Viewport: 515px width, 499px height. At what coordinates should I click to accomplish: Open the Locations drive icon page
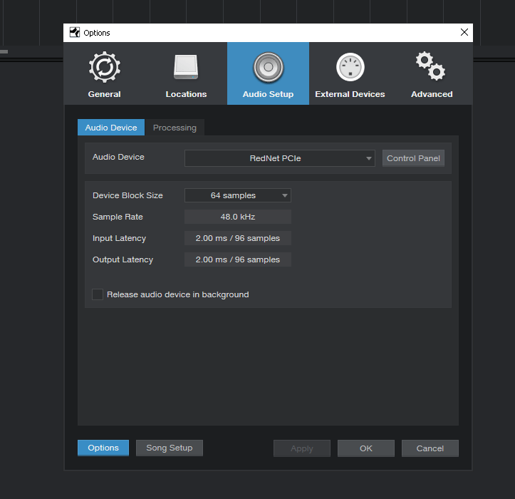[186, 73]
